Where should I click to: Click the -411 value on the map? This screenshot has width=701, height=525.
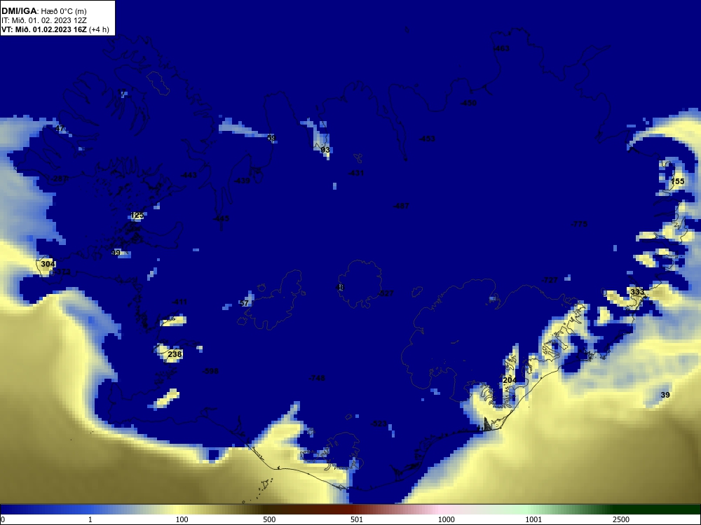[179, 302]
